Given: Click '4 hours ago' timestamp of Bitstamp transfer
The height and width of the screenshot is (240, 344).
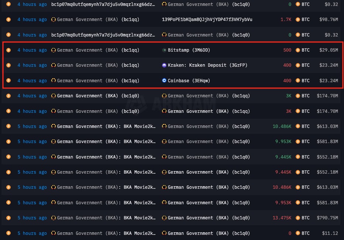Looking at the screenshot, I should [32, 50].
